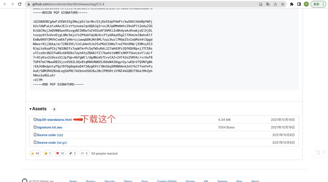Viewport: 328px width, 182px height.
Task: Click the Assets count badge showing 4
Action: coord(54,109)
